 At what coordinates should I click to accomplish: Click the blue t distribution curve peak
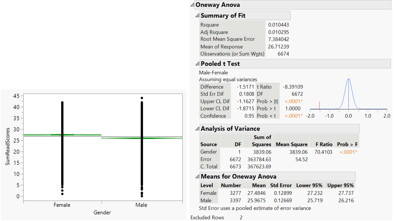pyautogui.click(x=349, y=79)
